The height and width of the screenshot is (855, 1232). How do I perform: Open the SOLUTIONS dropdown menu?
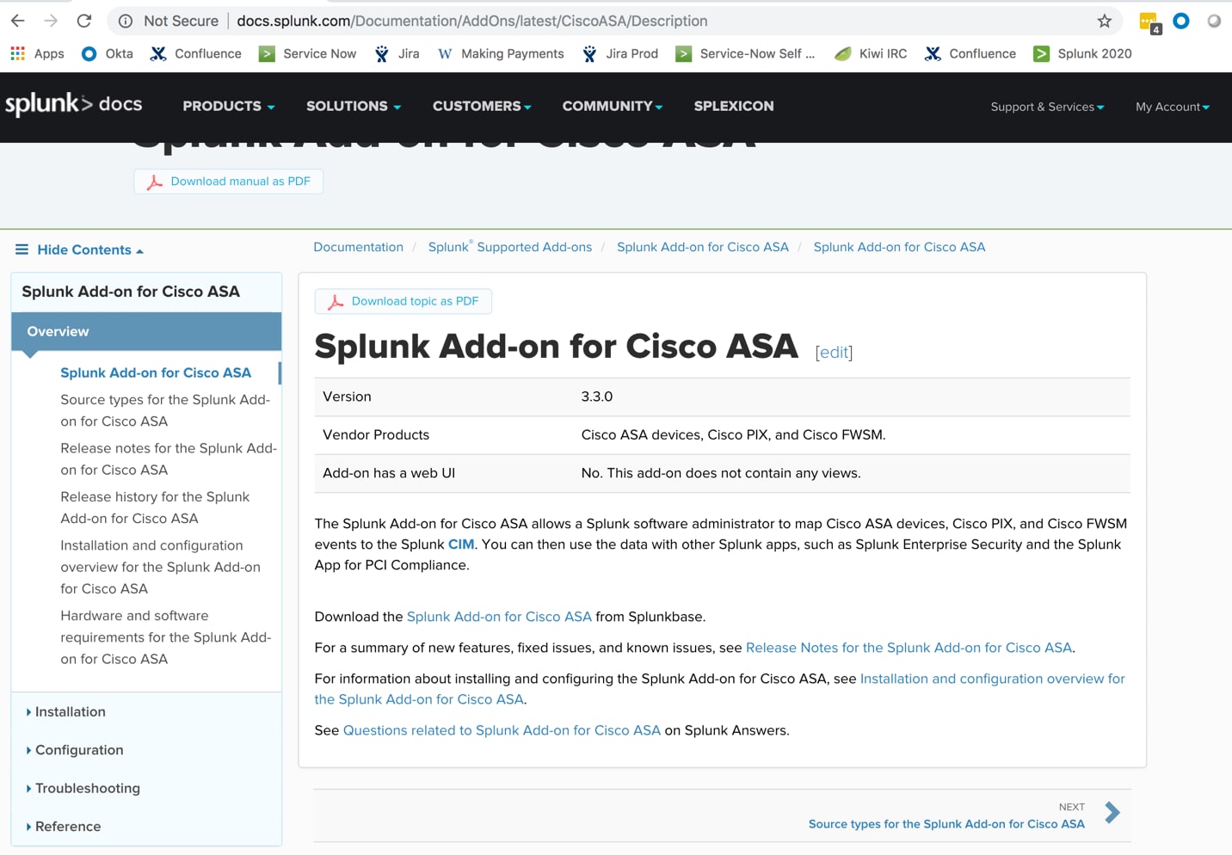[354, 106]
